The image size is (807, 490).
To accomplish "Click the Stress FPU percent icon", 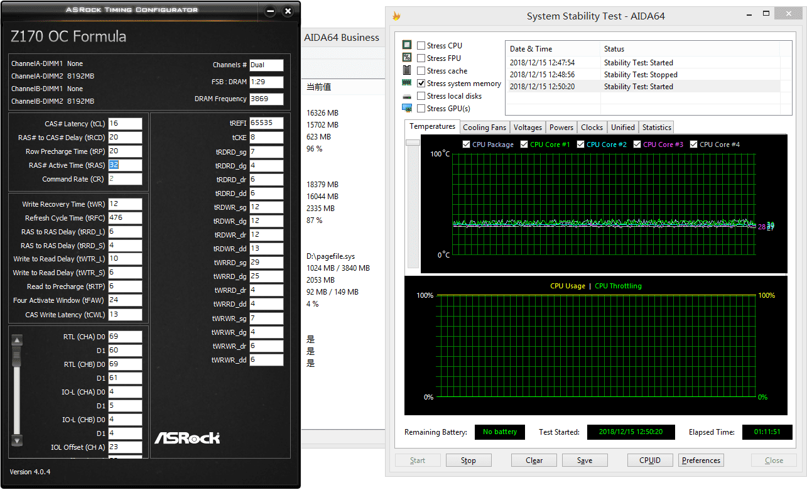I will tap(407, 58).
